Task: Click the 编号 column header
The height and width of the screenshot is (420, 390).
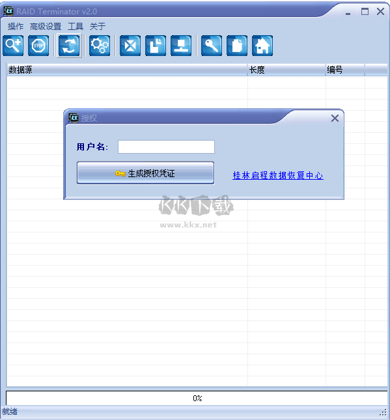Action: [x=345, y=70]
